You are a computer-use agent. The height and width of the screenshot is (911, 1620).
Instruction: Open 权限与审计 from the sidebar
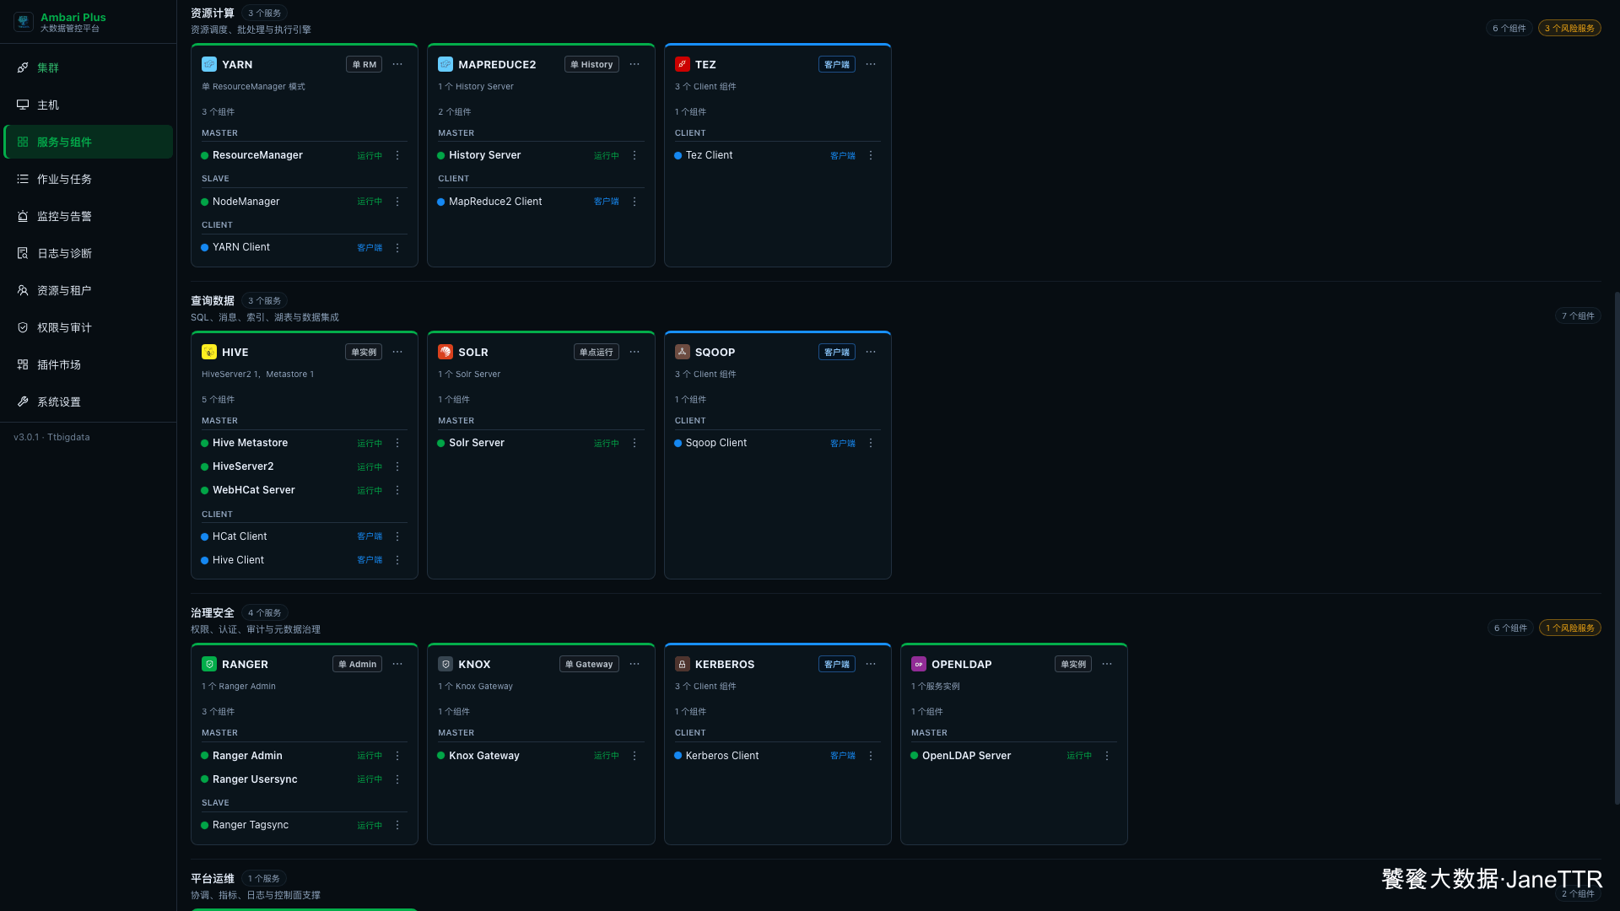88,327
